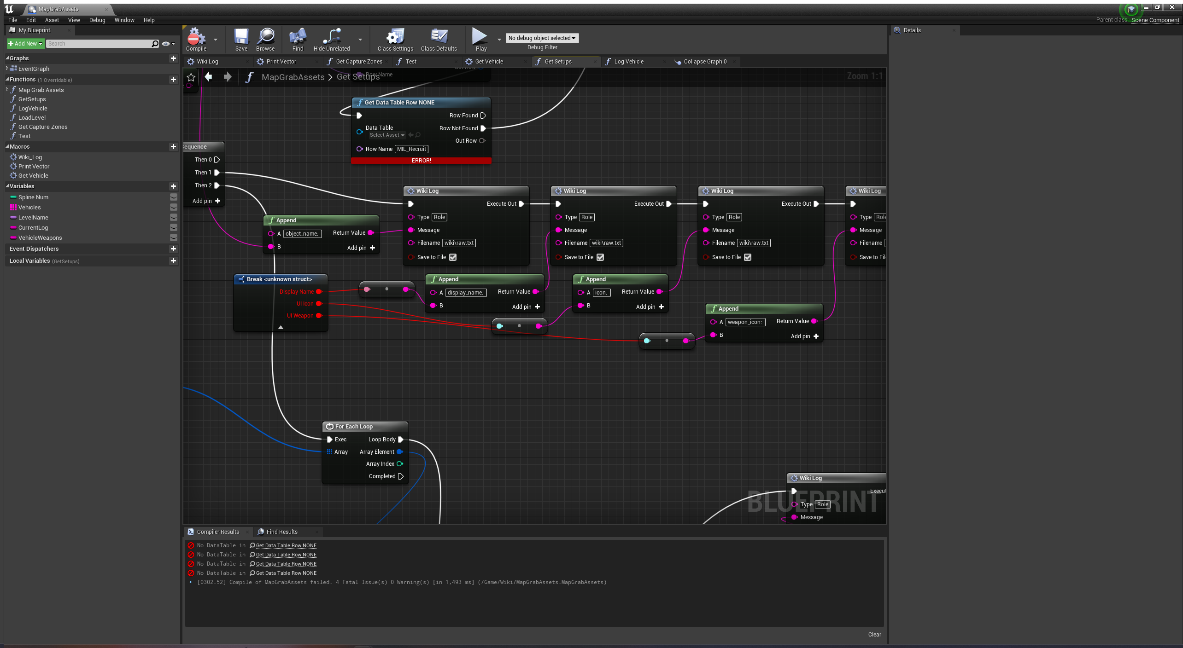Open the Add New dropdown in My Blueprint

[25, 43]
